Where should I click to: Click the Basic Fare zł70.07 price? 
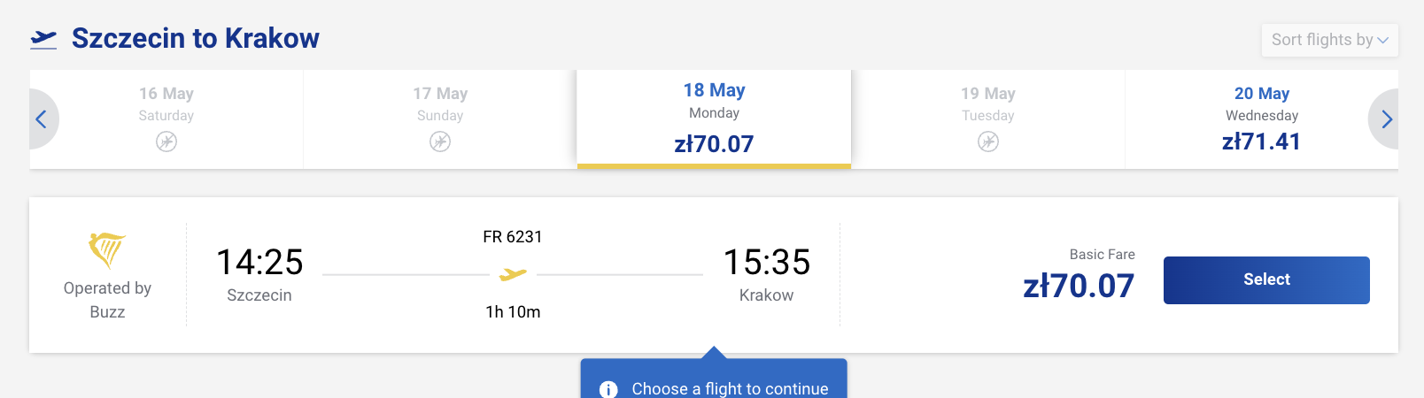(x=1079, y=286)
